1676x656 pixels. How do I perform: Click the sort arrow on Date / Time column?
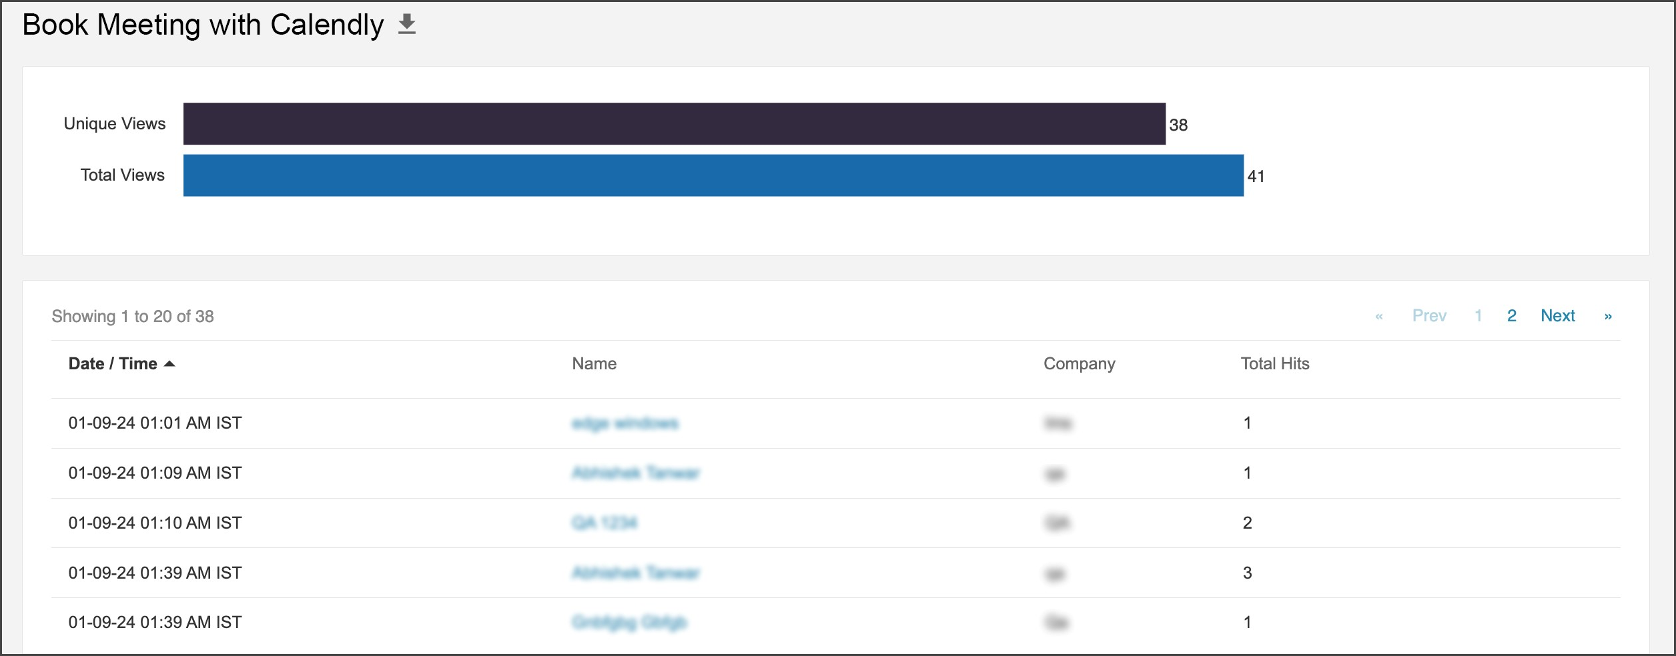(169, 364)
